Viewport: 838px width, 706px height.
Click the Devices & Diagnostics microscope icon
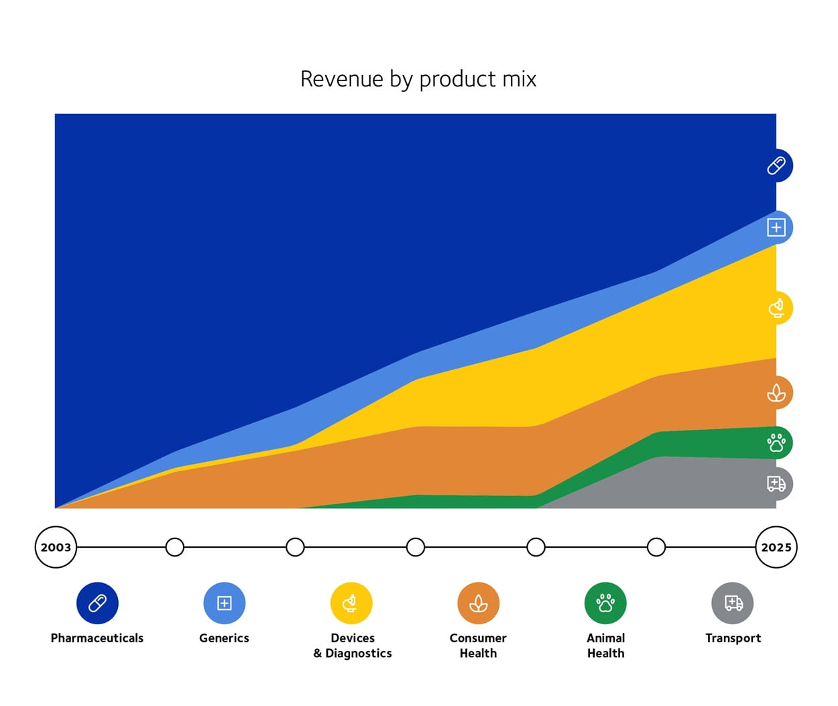pos(777,308)
